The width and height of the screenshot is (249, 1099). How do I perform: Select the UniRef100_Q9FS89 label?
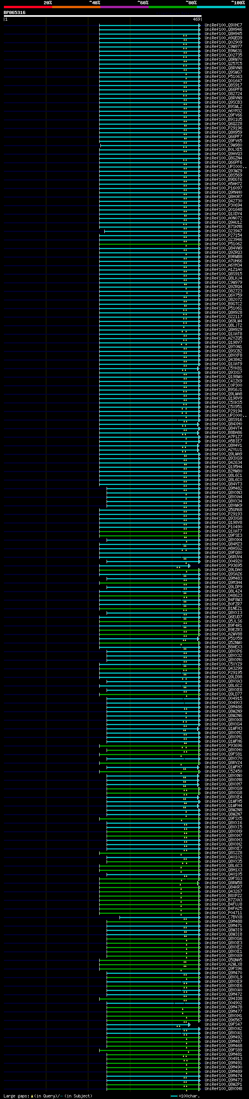pyautogui.click(x=223, y=1050)
